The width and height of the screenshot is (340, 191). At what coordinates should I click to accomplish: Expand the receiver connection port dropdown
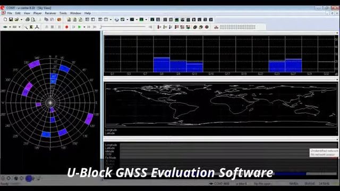[x=10, y=27]
